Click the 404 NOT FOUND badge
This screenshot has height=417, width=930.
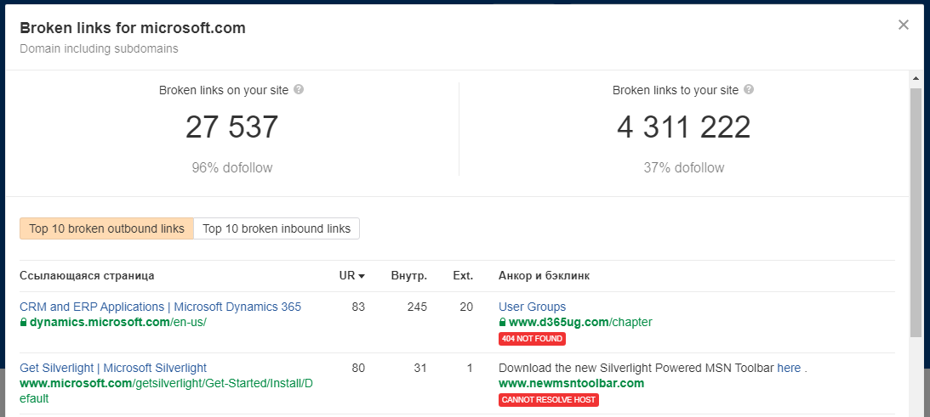532,339
